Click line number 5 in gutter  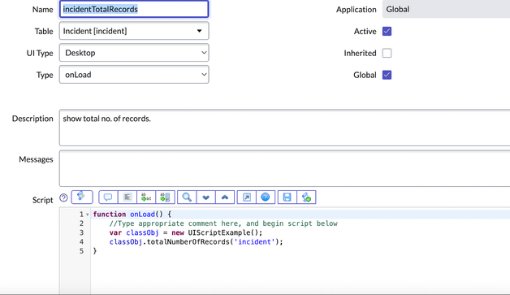click(x=81, y=251)
